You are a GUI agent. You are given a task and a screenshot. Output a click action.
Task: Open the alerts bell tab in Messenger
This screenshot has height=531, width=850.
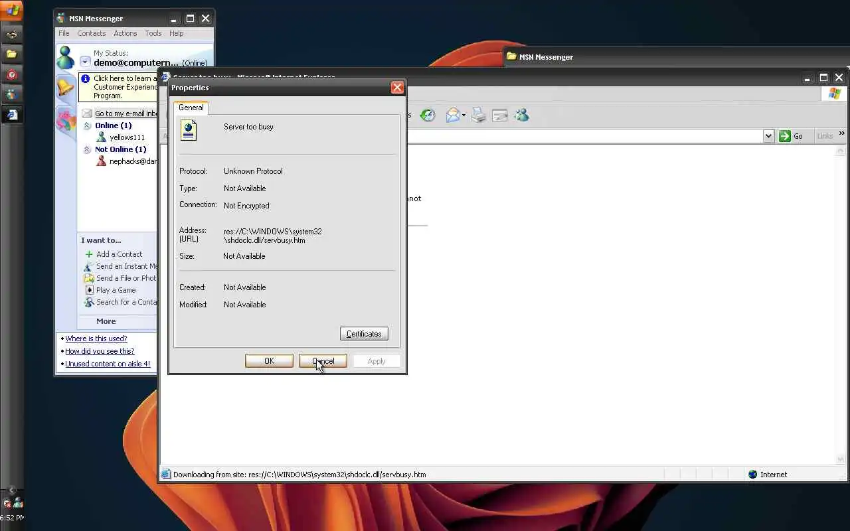click(x=66, y=87)
